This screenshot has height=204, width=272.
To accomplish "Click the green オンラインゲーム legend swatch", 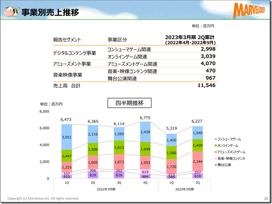I will click(215, 145).
